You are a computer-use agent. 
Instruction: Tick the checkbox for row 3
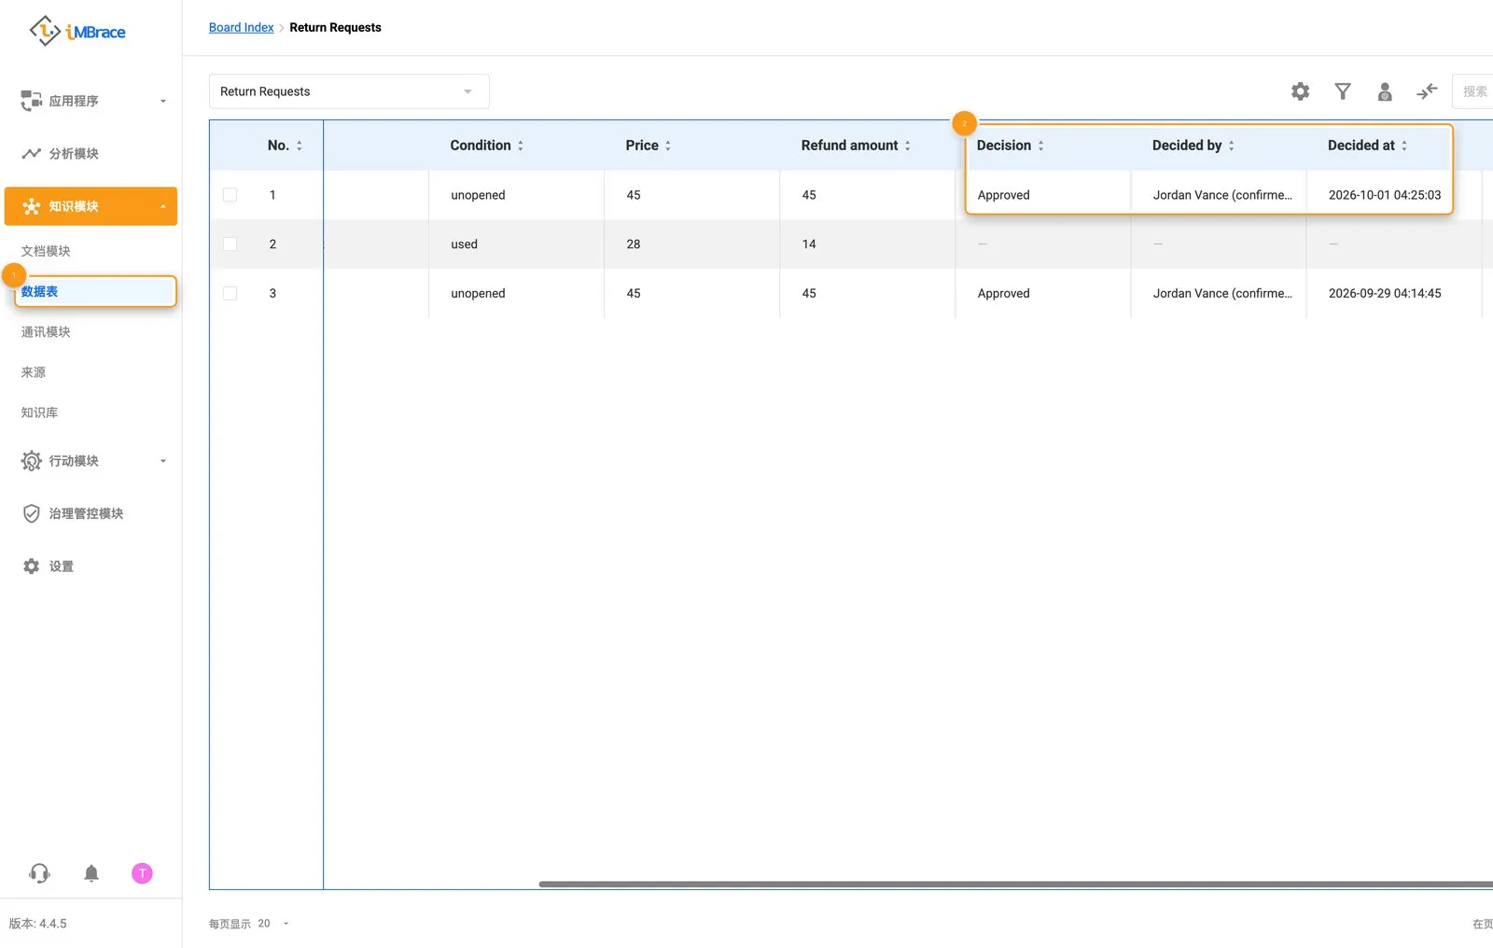click(x=230, y=293)
